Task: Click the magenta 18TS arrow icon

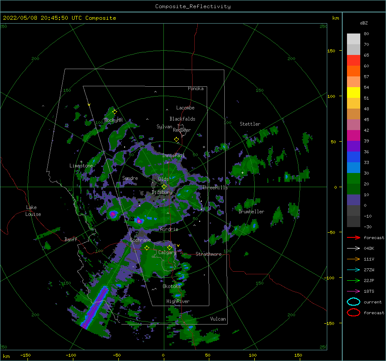Action: pyautogui.click(x=353, y=291)
